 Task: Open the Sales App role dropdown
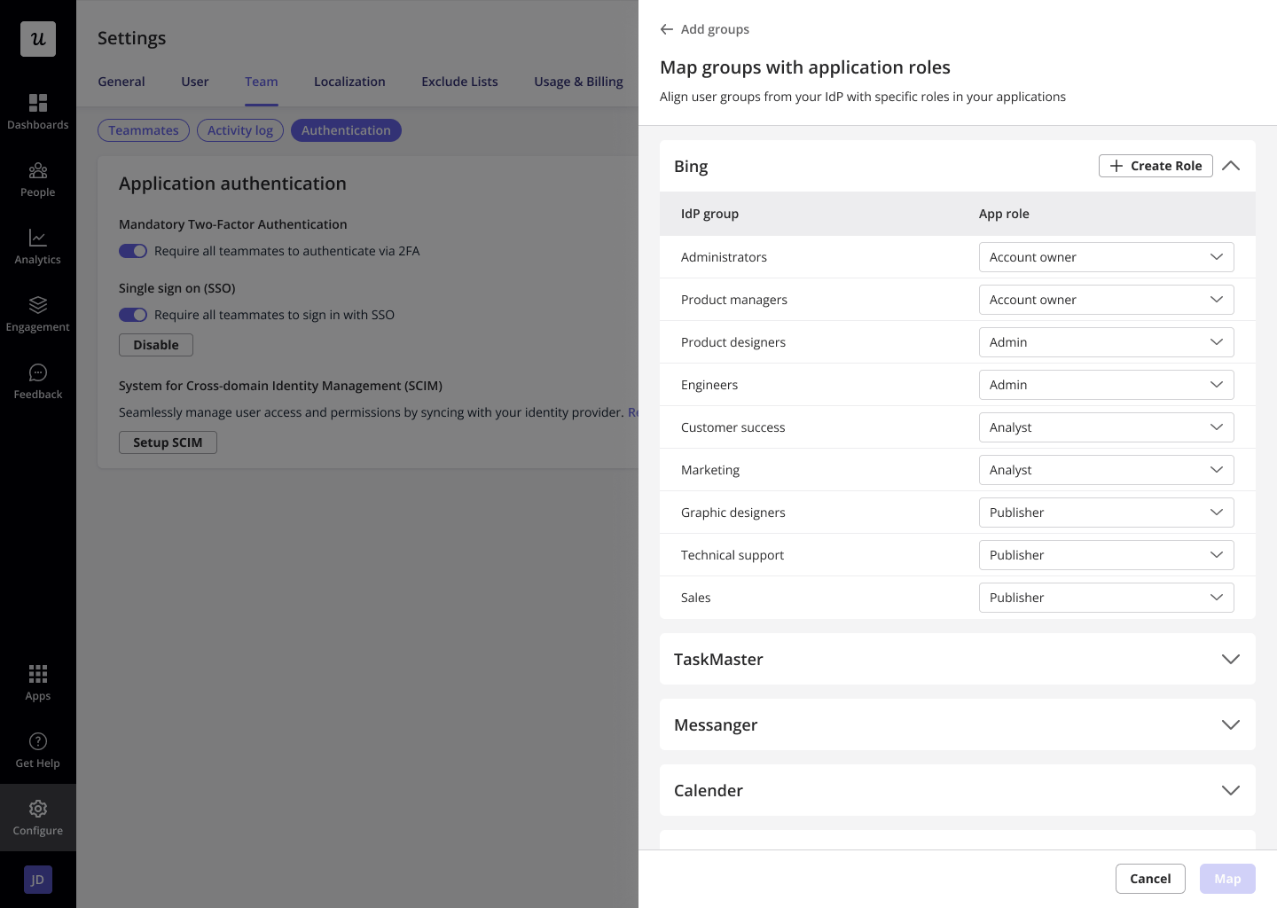pos(1106,598)
